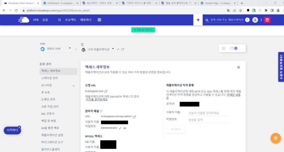
Task: Open wp-admin external link icon
Action: click(x=135, y=117)
